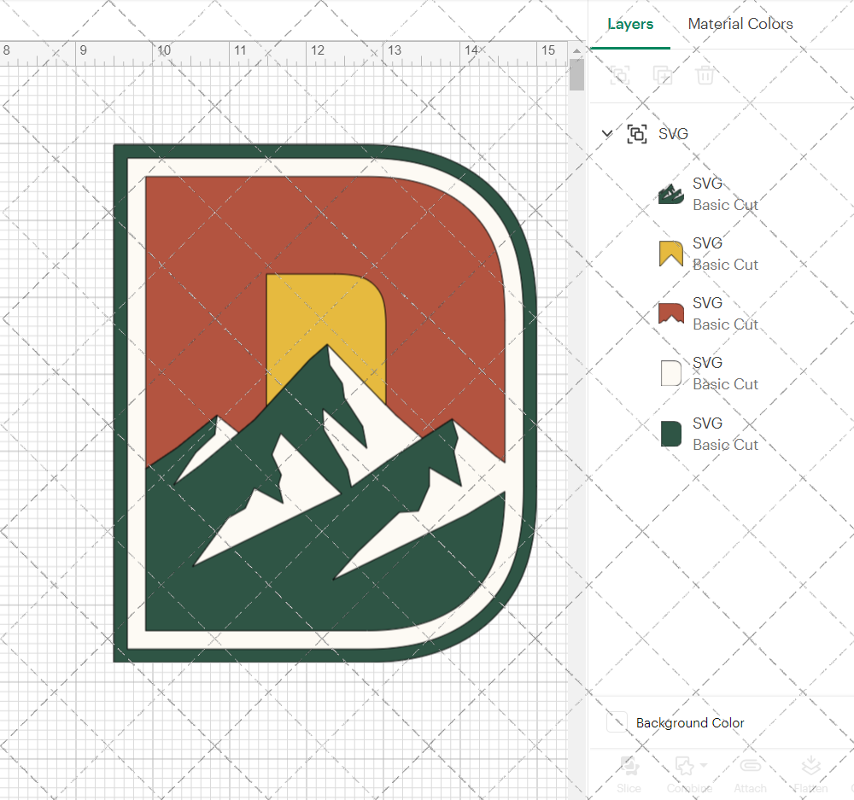The height and width of the screenshot is (800, 854).
Task: Click the canvas scrollbar up arrow
Action: coord(576,50)
